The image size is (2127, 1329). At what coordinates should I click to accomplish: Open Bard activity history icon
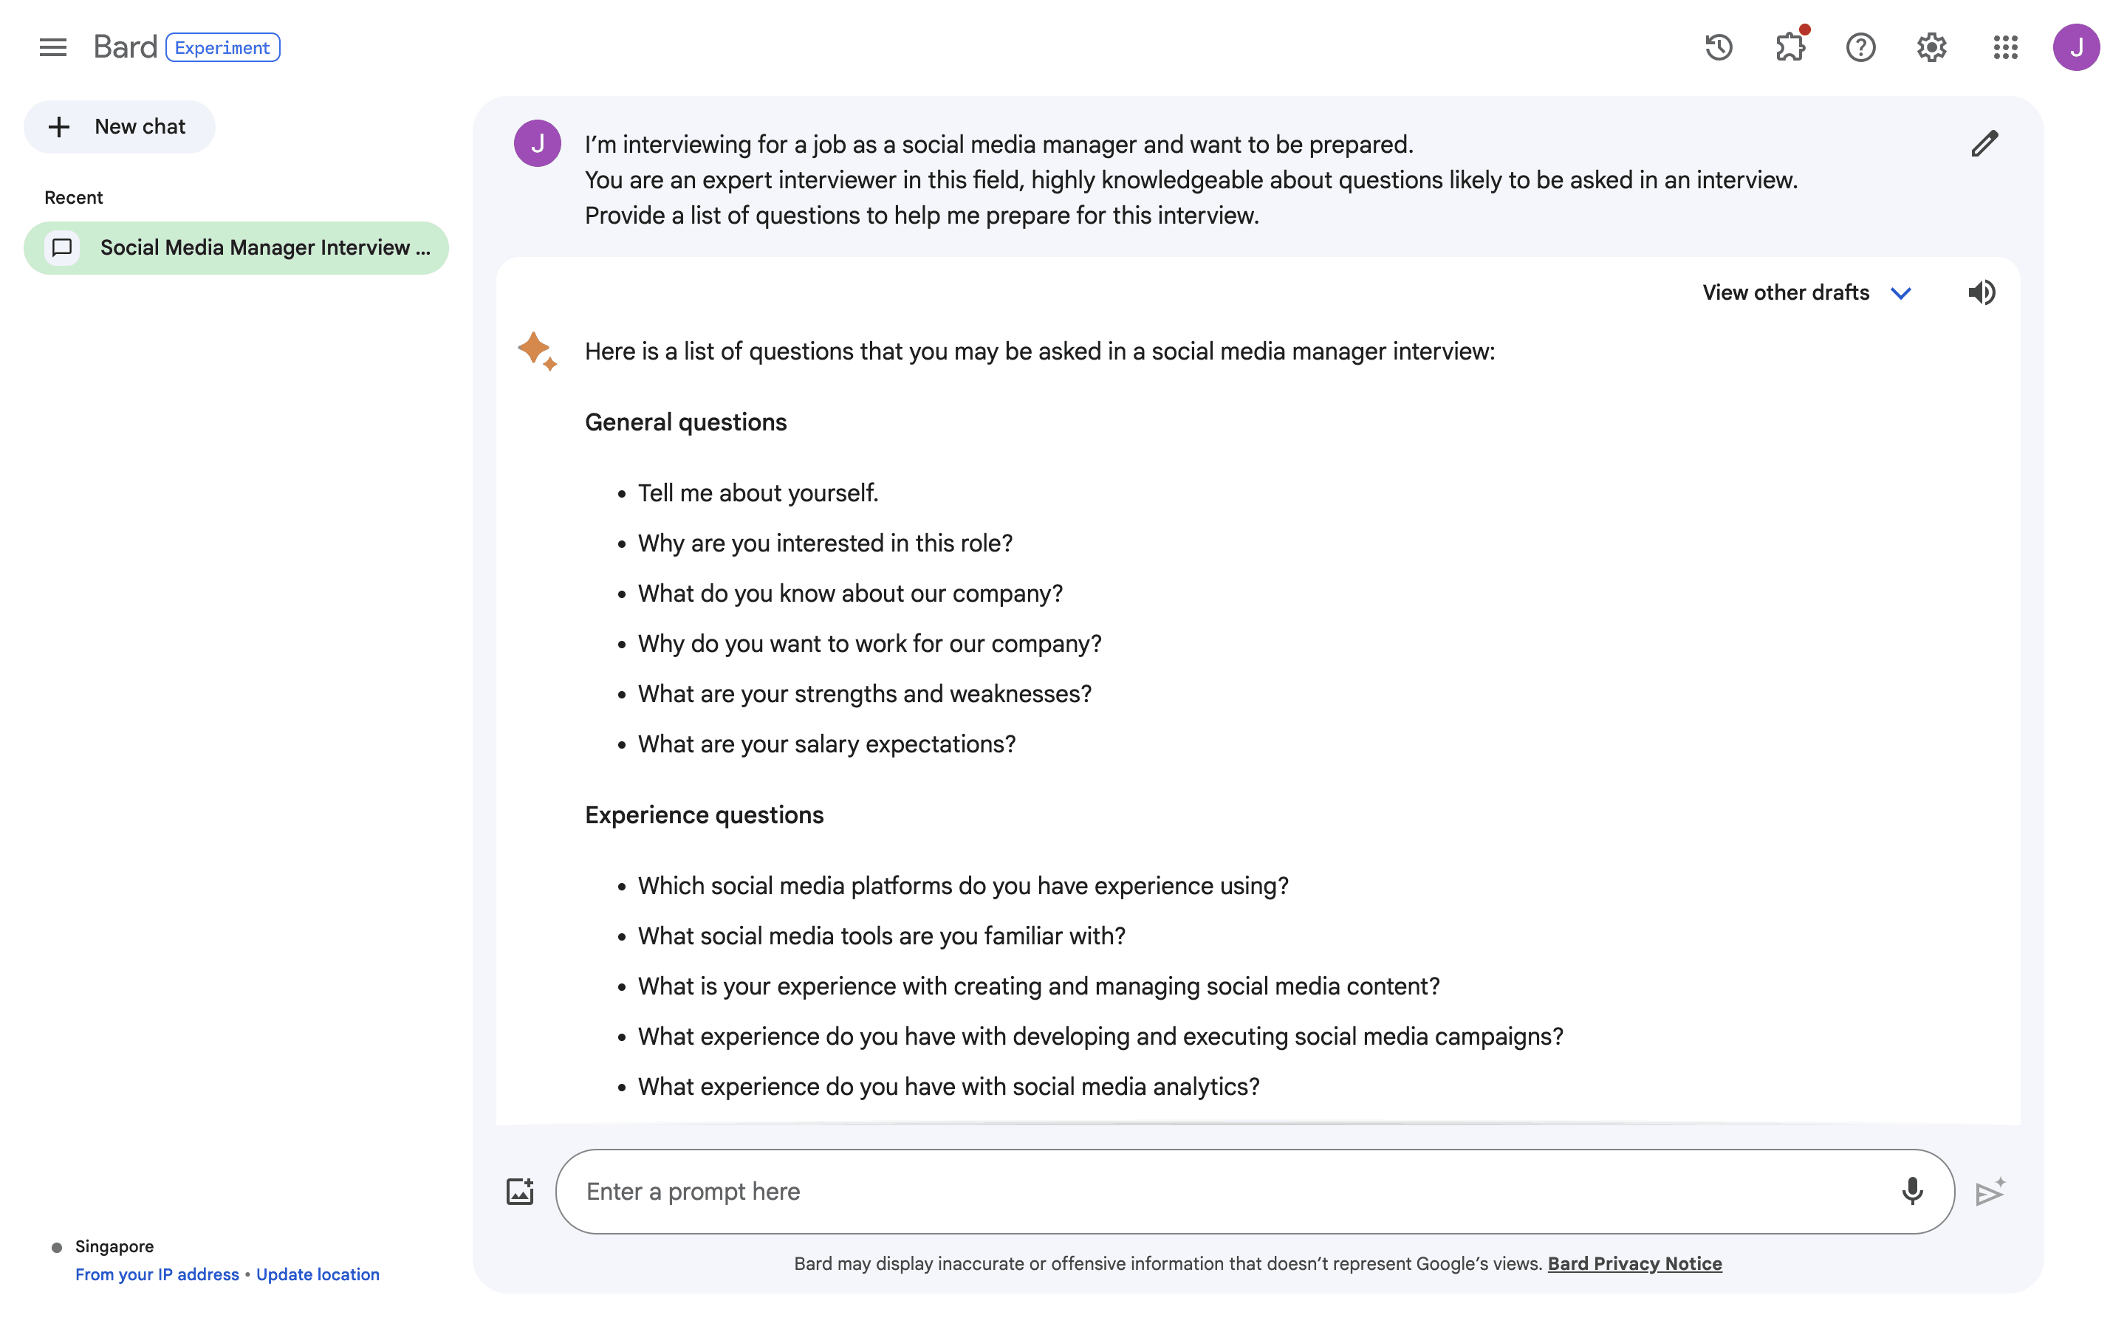pos(1719,47)
